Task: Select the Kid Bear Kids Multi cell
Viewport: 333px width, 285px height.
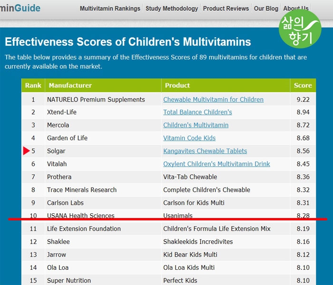Action: pyautogui.click(x=225, y=255)
